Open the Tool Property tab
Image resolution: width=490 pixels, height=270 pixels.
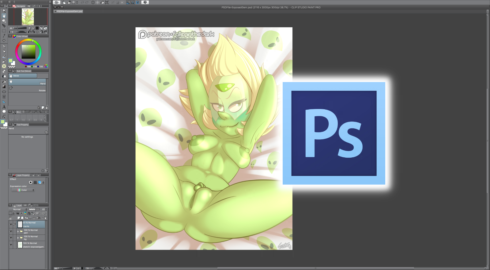click(21, 125)
